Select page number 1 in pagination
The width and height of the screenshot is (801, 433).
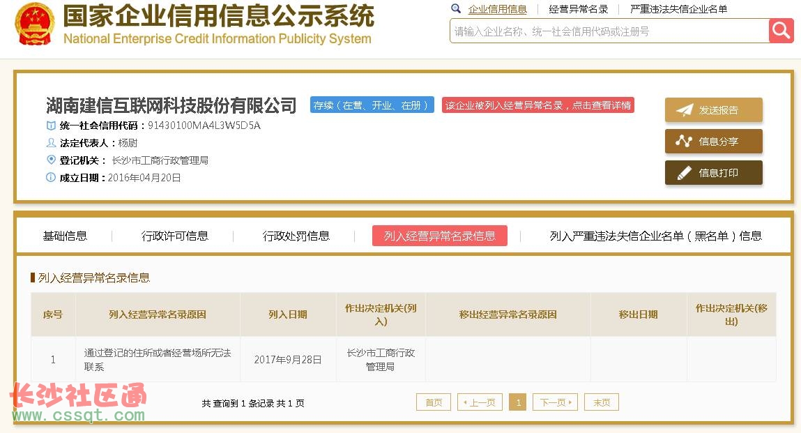(x=517, y=402)
